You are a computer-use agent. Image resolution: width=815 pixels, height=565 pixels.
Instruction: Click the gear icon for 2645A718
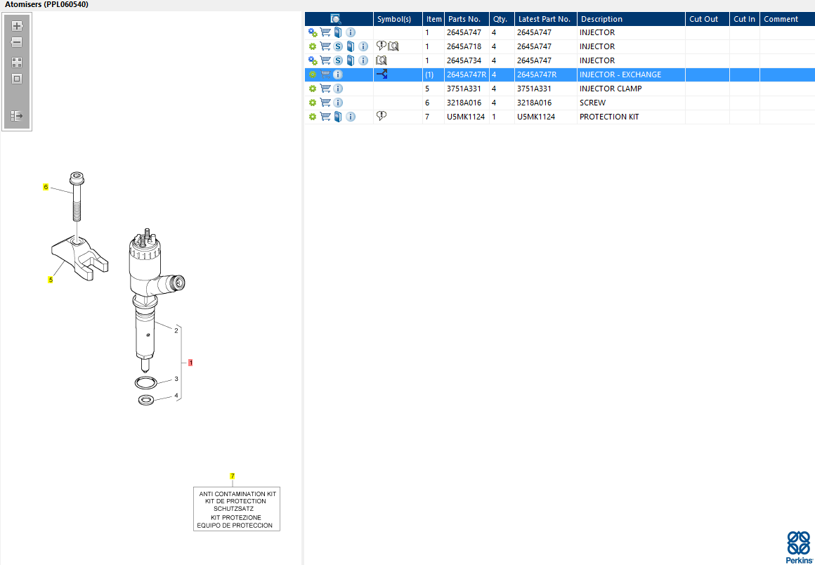pyautogui.click(x=313, y=47)
